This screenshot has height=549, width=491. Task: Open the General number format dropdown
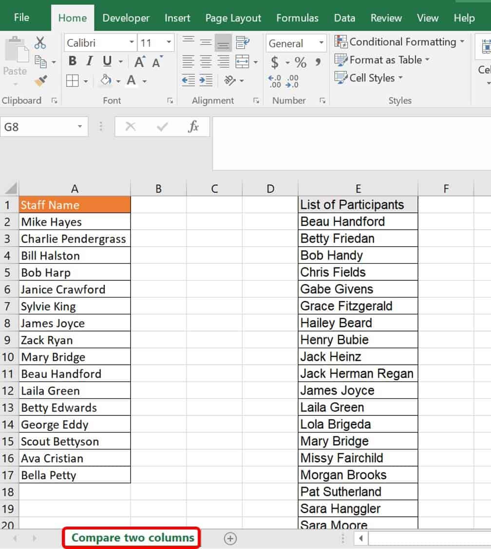[x=321, y=43]
